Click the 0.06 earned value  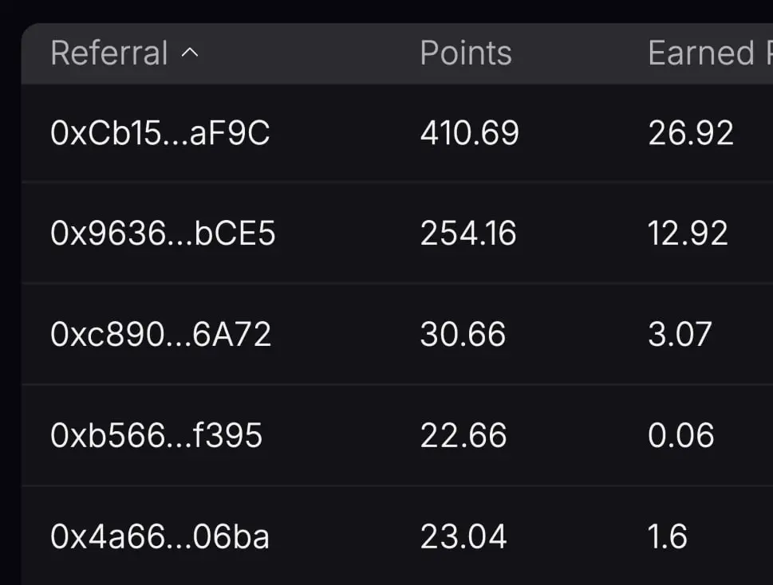pos(680,435)
